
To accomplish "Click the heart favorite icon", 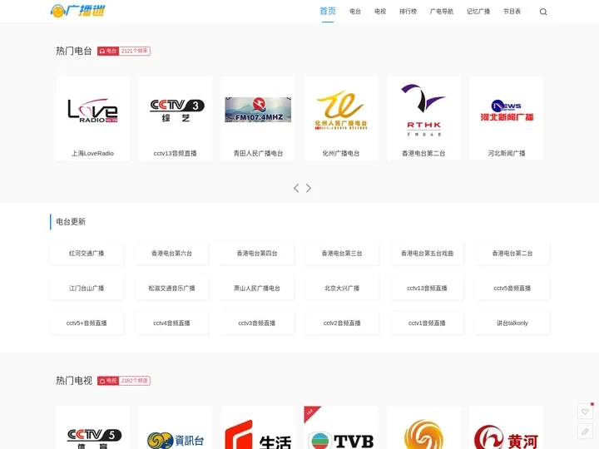I will (x=585, y=412).
